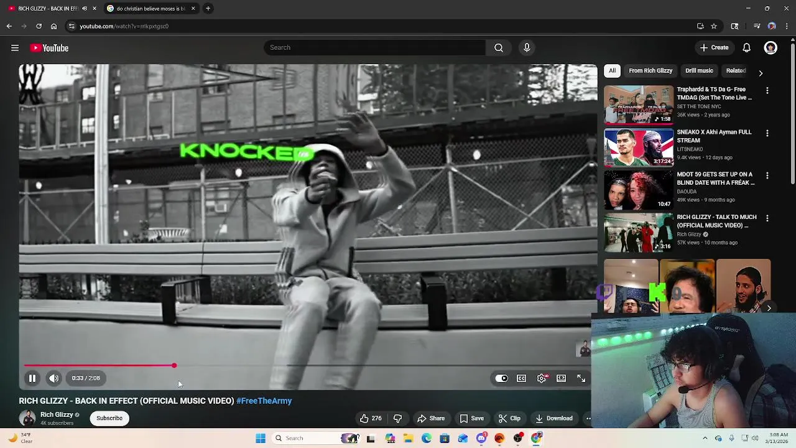
Task: Open the Rich Glizzy - Talk To Much video title
Action: click(x=716, y=222)
